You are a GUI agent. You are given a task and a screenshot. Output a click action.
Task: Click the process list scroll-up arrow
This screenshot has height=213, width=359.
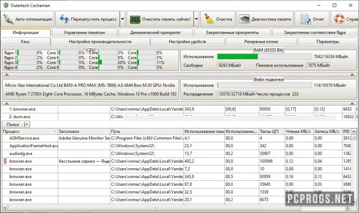click(354, 132)
